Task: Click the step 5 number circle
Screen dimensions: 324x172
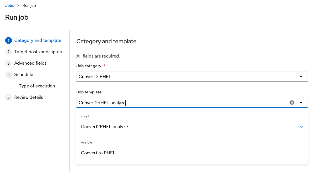Action: tap(9, 97)
